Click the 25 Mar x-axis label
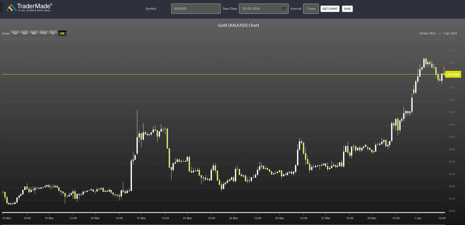The height and width of the screenshot is (225, 465). click(x=234, y=218)
